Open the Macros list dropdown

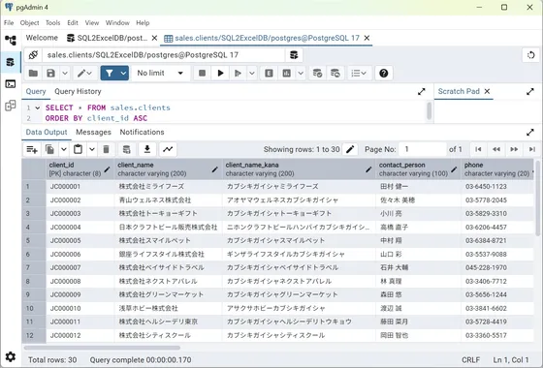(x=359, y=73)
